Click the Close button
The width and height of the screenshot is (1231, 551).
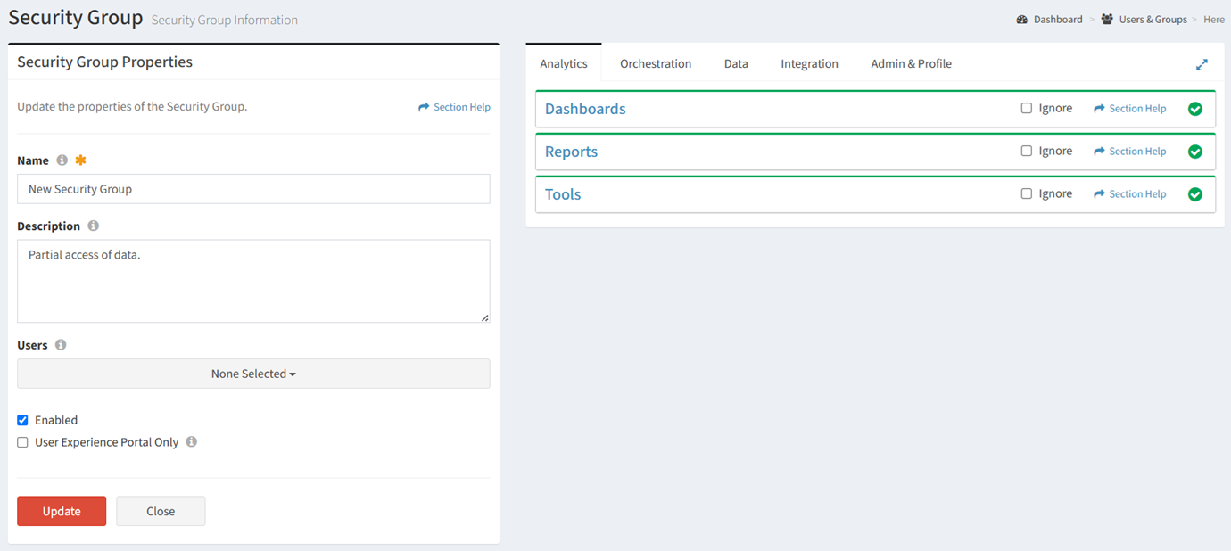point(161,511)
